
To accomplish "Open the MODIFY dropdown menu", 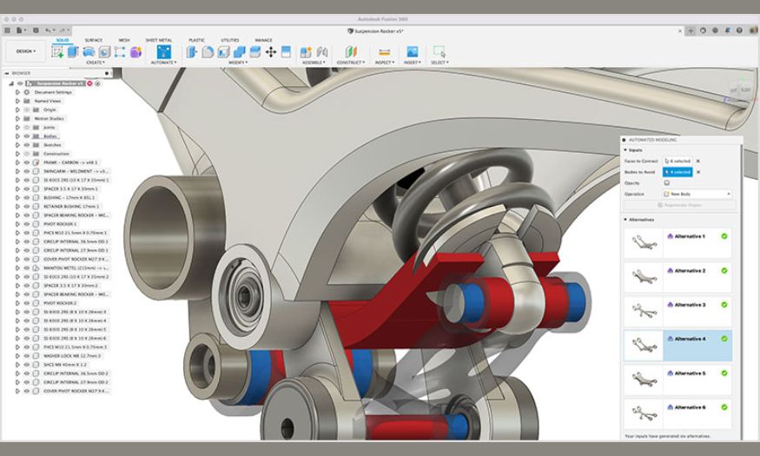I will [238, 63].
